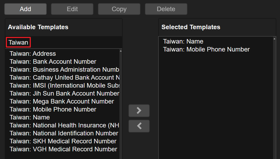Click the Add template button
280x159 pixels.
click(x=25, y=9)
